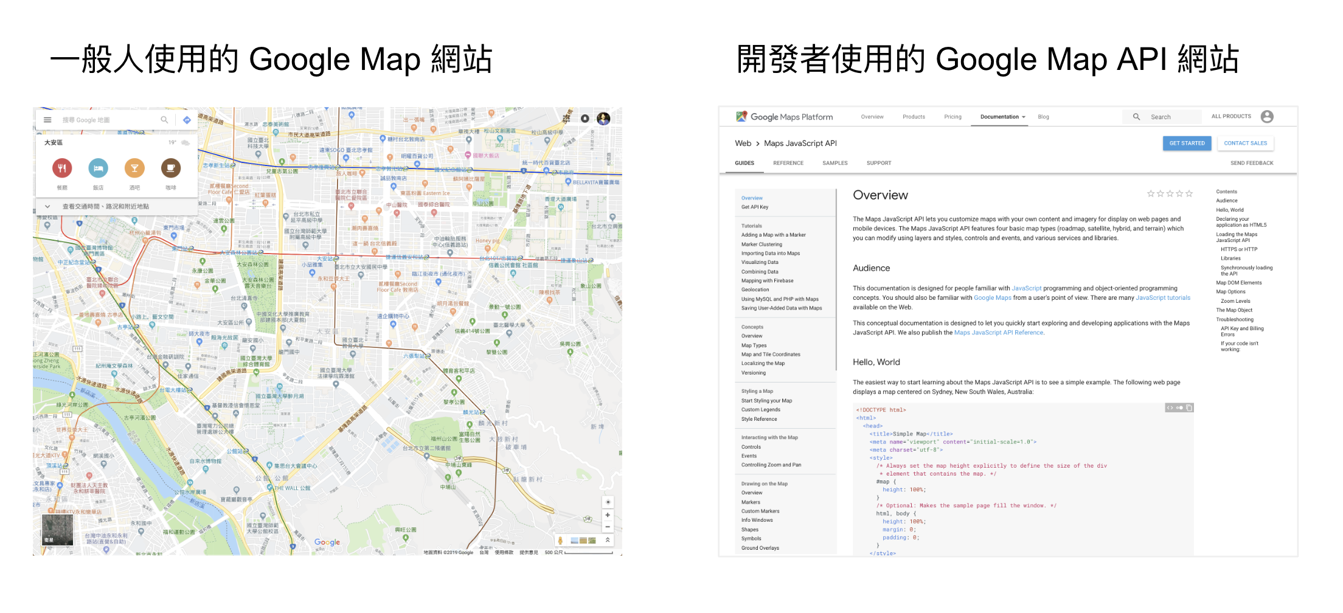Select the brown coffee (咖啡) category icon
1343x613 pixels.
(171, 168)
